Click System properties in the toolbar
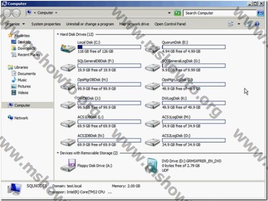The height and width of the screenshot is (201, 268). point(46,24)
